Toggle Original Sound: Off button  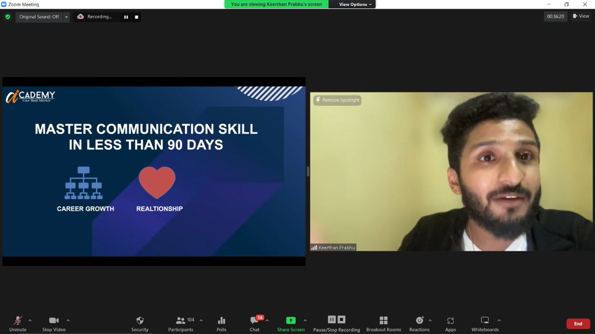click(x=39, y=16)
